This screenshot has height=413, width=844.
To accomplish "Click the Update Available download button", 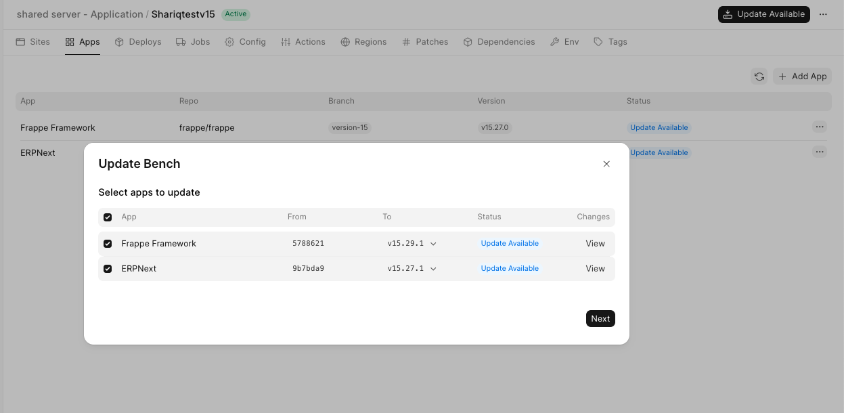I will click(x=763, y=14).
